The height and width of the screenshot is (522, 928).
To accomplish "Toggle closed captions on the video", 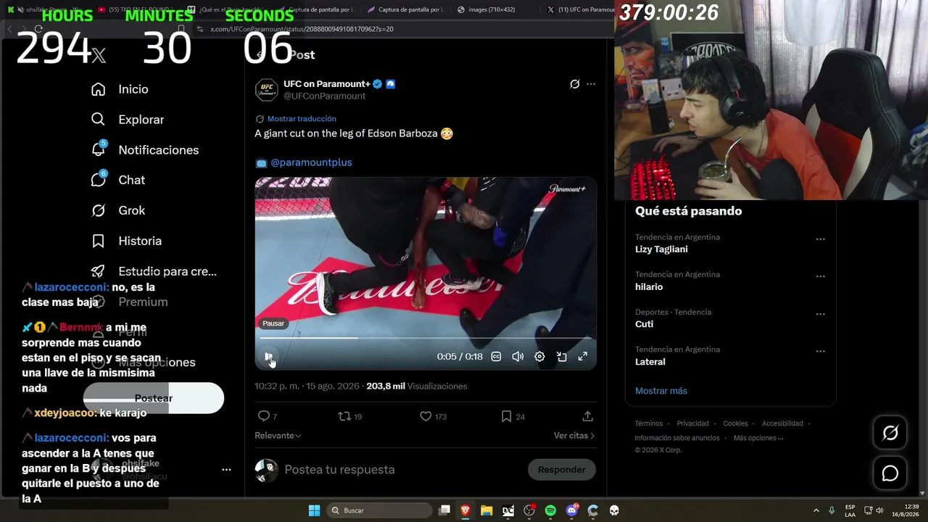I will (496, 357).
